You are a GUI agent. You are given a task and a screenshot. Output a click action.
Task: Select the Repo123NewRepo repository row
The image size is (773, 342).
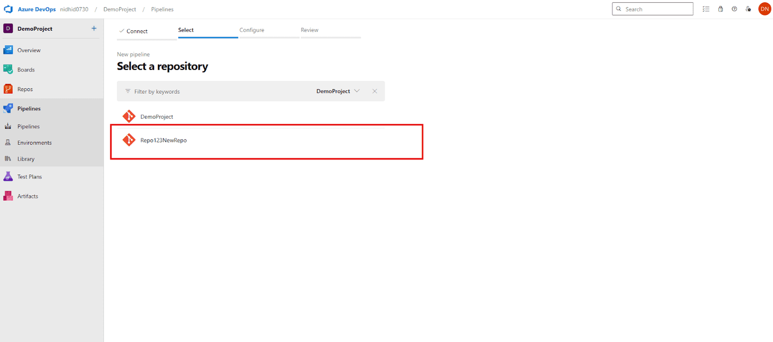point(251,140)
